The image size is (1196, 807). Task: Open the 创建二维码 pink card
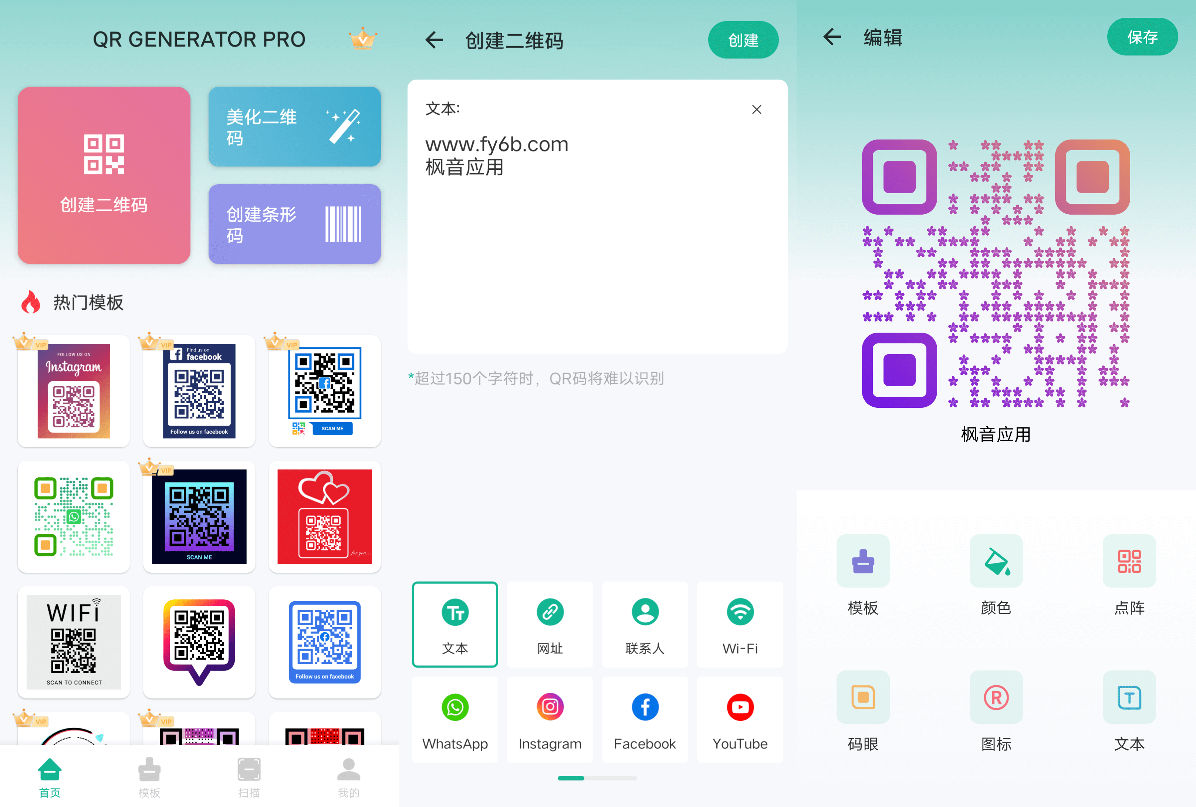pyautogui.click(x=104, y=175)
